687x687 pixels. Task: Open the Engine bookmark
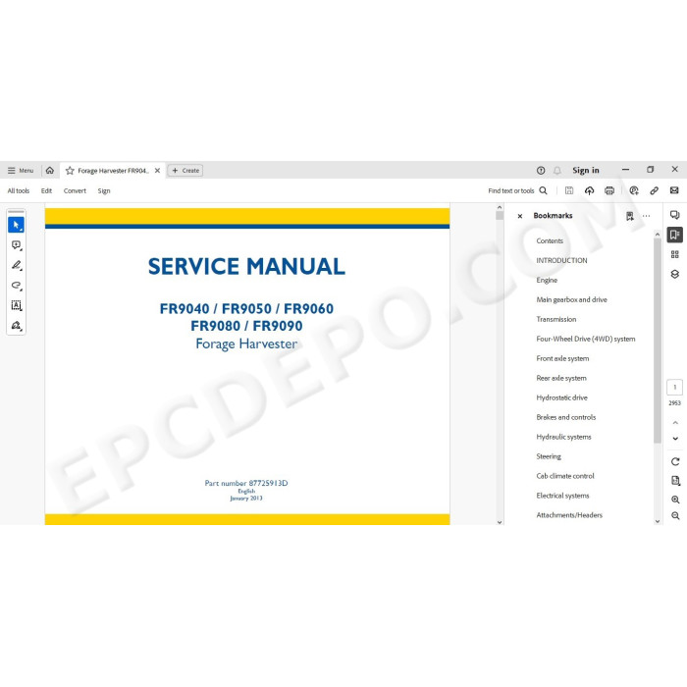547,281
